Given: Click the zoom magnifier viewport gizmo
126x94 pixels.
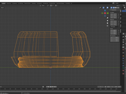Looking at the screenshot, I should pos(107,18).
